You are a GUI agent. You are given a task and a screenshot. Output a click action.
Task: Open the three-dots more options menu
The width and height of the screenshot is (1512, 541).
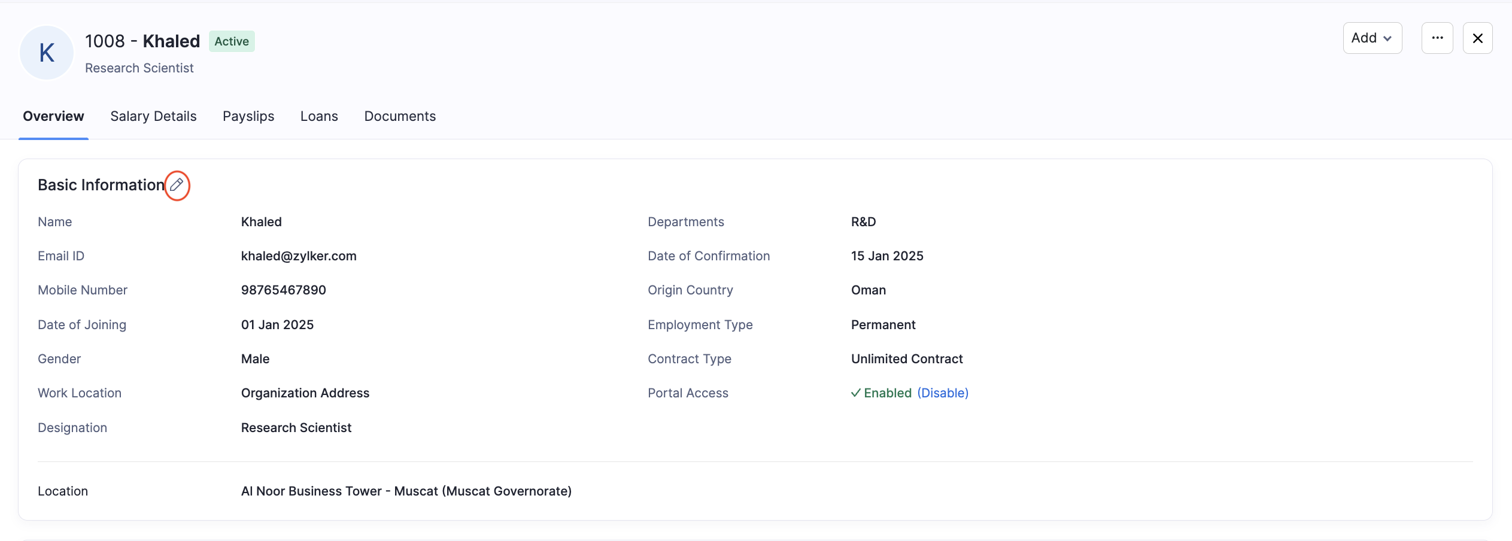[x=1437, y=38]
